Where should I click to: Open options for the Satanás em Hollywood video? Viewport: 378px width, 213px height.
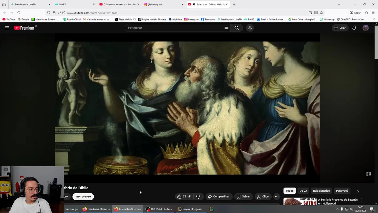[361, 200]
